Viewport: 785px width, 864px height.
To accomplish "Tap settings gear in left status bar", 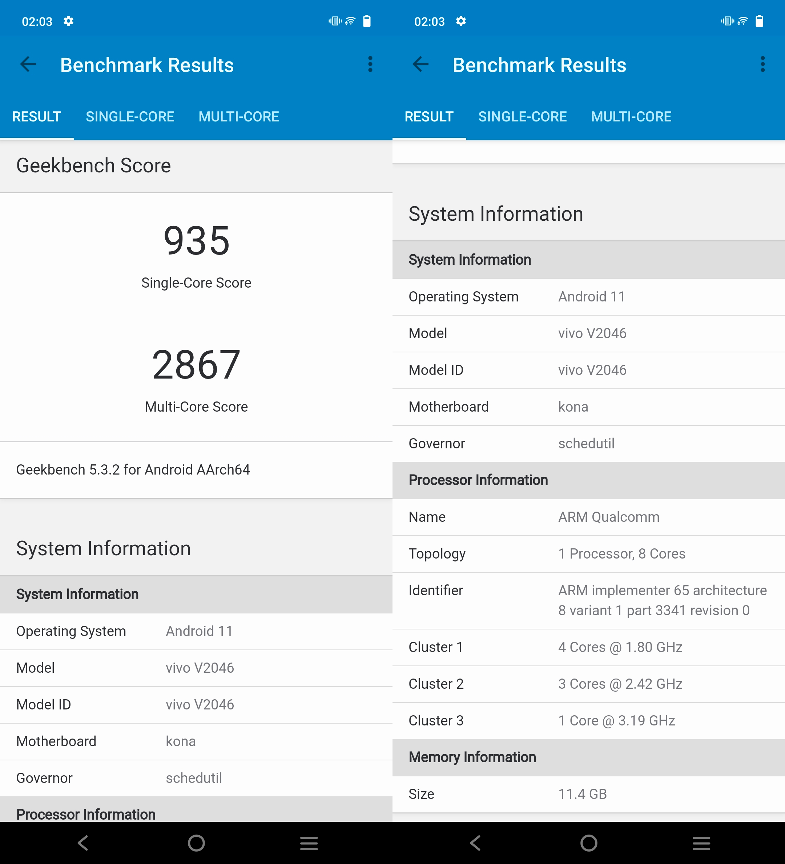I will [x=69, y=21].
